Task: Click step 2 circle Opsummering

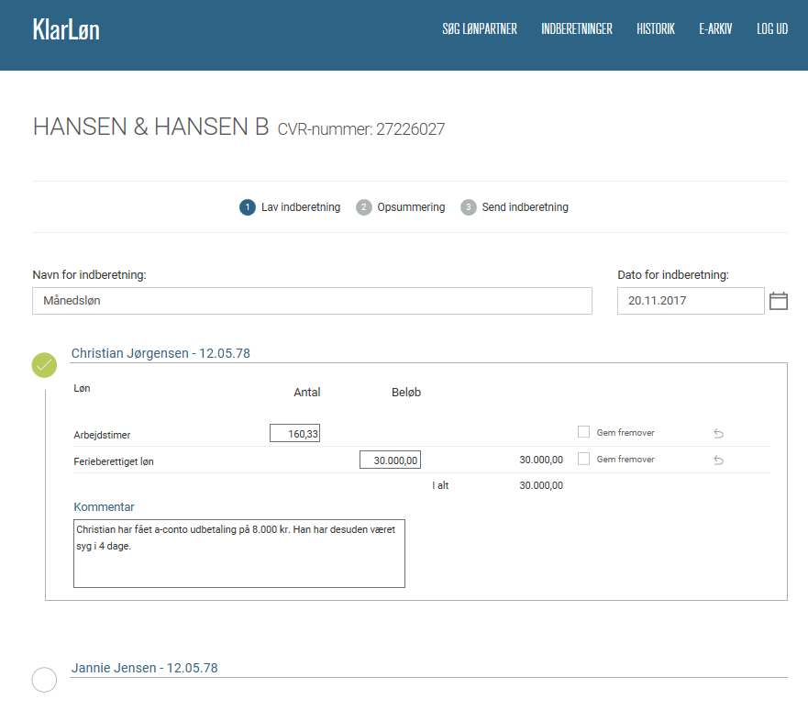Action: pos(364,207)
